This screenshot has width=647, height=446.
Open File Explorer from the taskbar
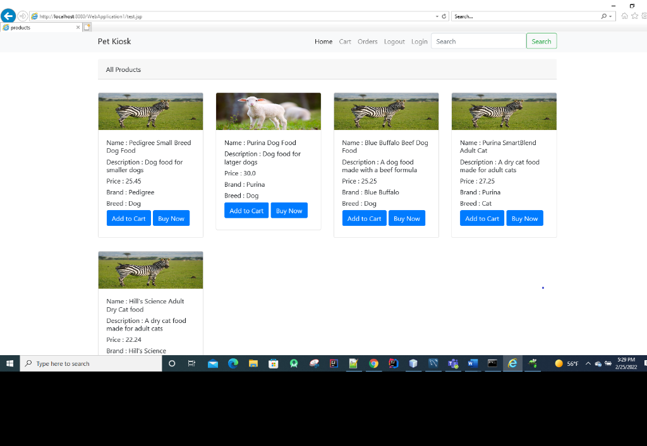253,363
